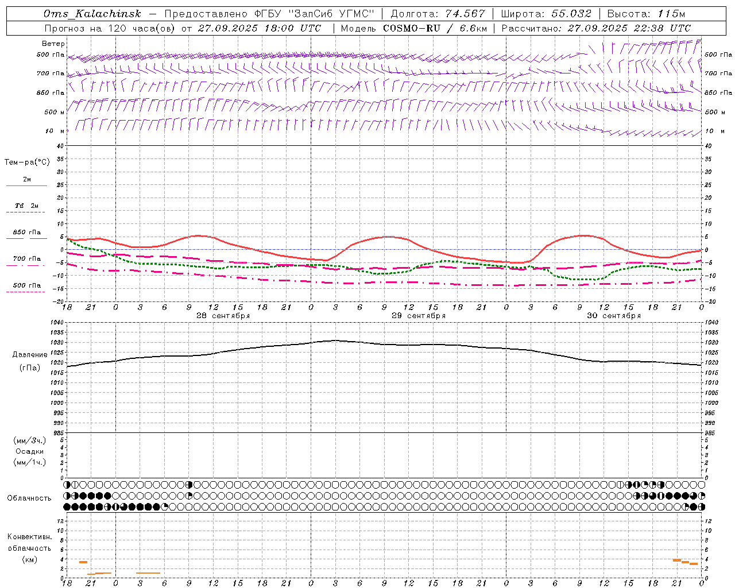Click the 40 value on left temperature axis
Image resolution: width=735 pixels, height=588 pixels.
[x=61, y=146]
